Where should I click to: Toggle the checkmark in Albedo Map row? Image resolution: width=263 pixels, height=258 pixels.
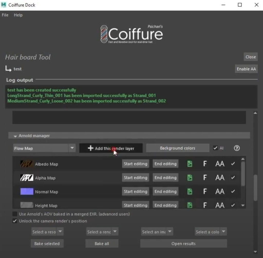[x=233, y=164]
